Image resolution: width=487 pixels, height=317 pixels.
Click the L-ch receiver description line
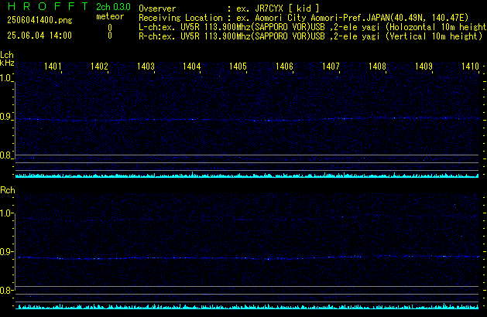(313, 27)
